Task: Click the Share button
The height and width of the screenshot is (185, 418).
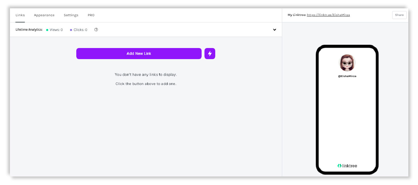Action: click(x=399, y=15)
